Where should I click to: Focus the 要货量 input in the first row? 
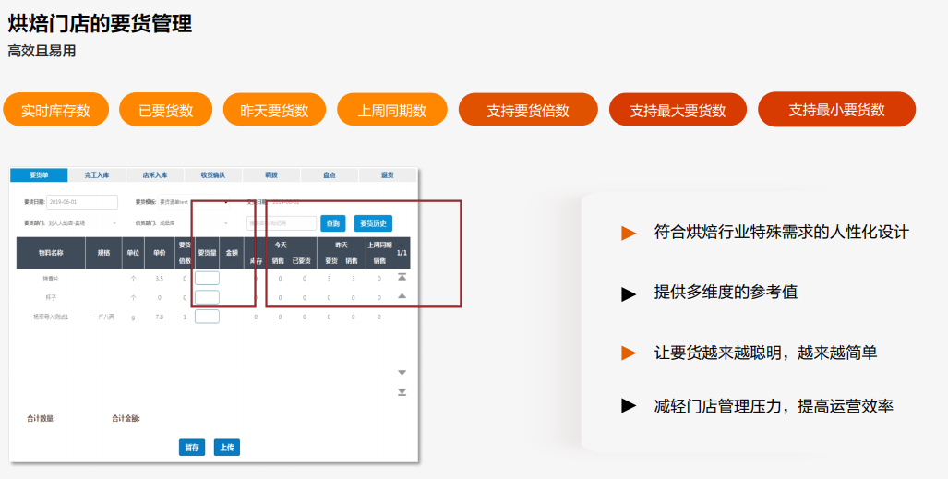coord(207,278)
